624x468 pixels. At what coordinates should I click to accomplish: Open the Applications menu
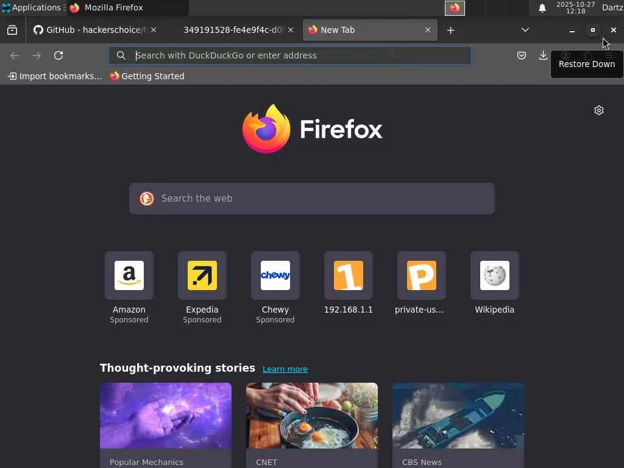(33, 7)
